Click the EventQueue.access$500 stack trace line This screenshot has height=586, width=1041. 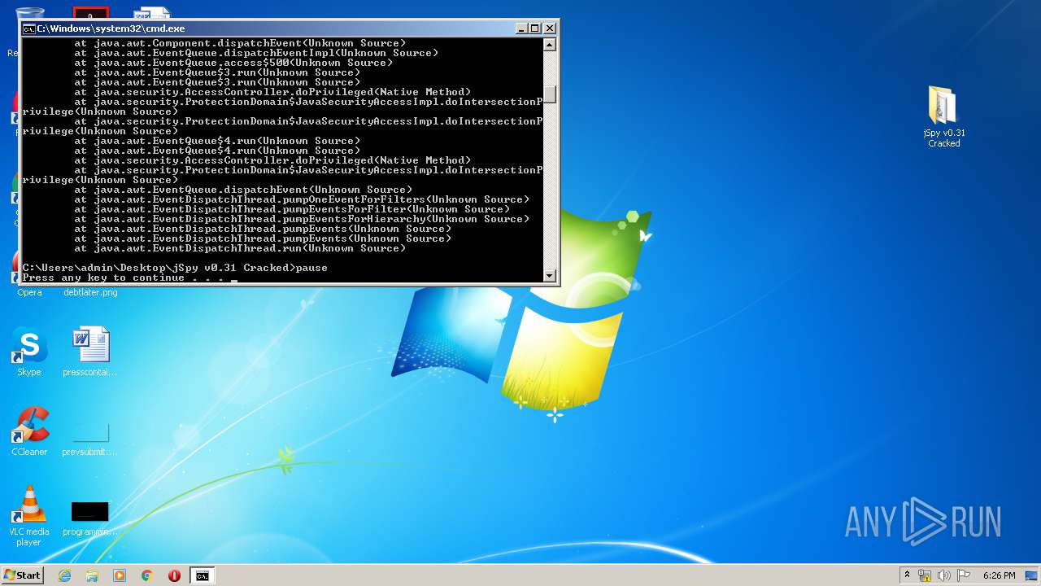pos(233,63)
